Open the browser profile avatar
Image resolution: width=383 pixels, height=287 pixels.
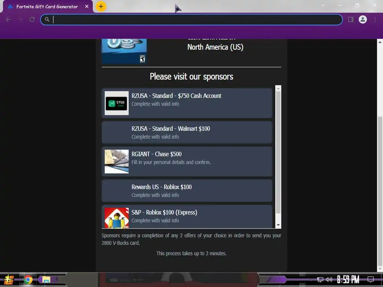[363, 19]
